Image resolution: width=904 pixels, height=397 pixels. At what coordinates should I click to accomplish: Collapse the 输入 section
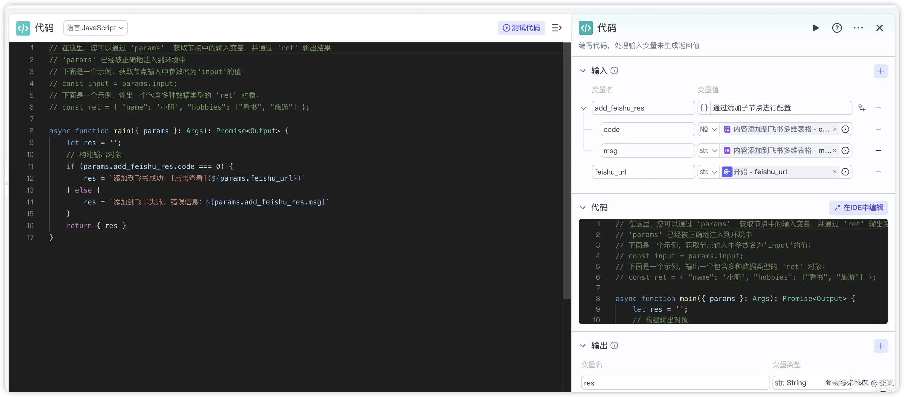tap(583, 71)
